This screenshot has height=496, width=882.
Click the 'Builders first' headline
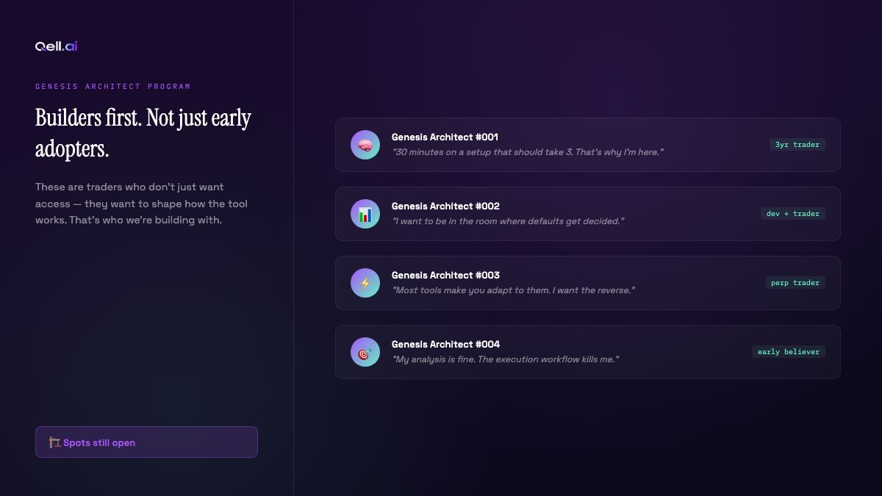(143, 133)
